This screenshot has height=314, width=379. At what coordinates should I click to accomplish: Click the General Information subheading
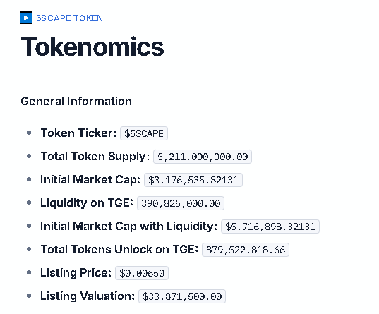(x=76, y=101)
